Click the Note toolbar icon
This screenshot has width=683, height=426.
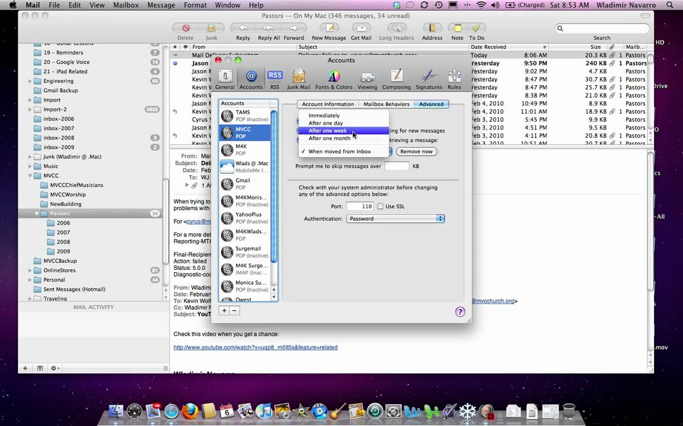[x=457, y=28]
